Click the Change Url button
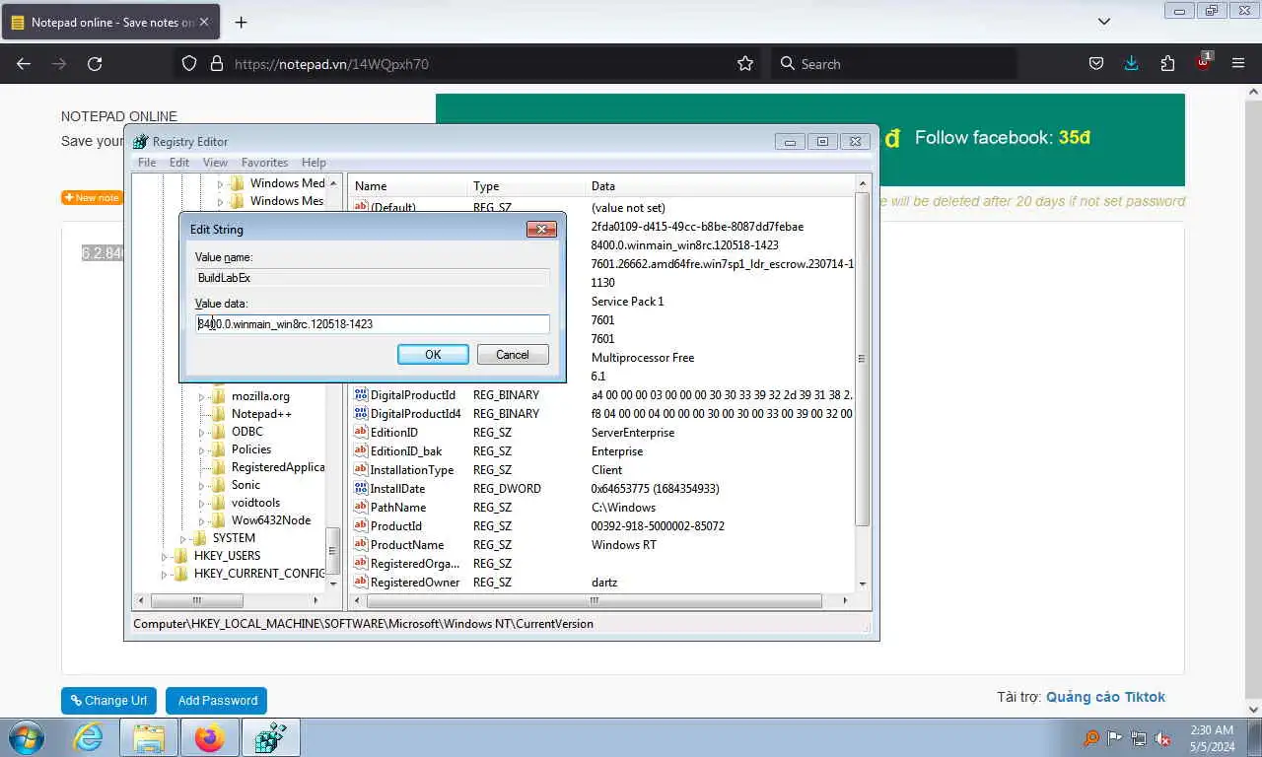Viewport: 1262px width, 757px height. pos(108,701)
